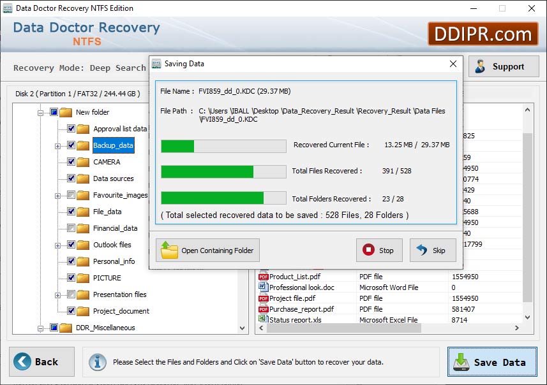Image resolution: width=547 pixels, height=385 pixels.
Task: Select the PICTURE folder icon
Action: pyautogui.click(x=83, y=278)
